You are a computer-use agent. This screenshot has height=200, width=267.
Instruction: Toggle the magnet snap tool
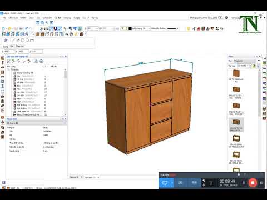[55, 28]
